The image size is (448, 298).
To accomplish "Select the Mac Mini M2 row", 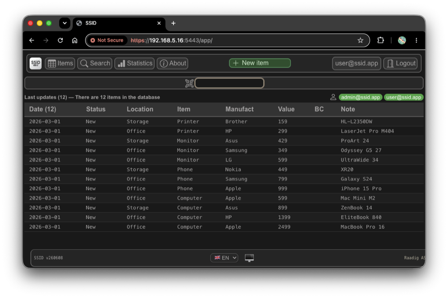I will coord(224,198).
